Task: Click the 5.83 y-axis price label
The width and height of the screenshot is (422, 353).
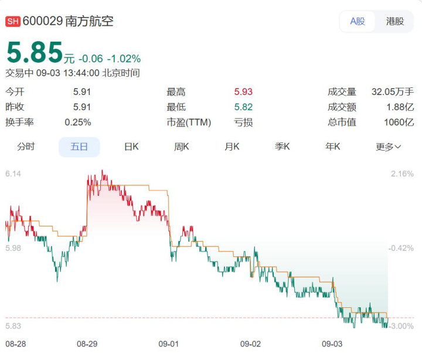Action: (x=13, y=326)
